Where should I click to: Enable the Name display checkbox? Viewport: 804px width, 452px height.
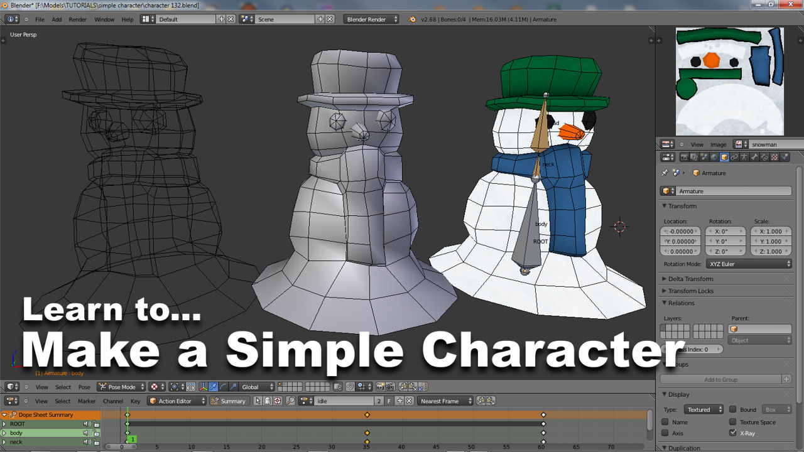665,422
